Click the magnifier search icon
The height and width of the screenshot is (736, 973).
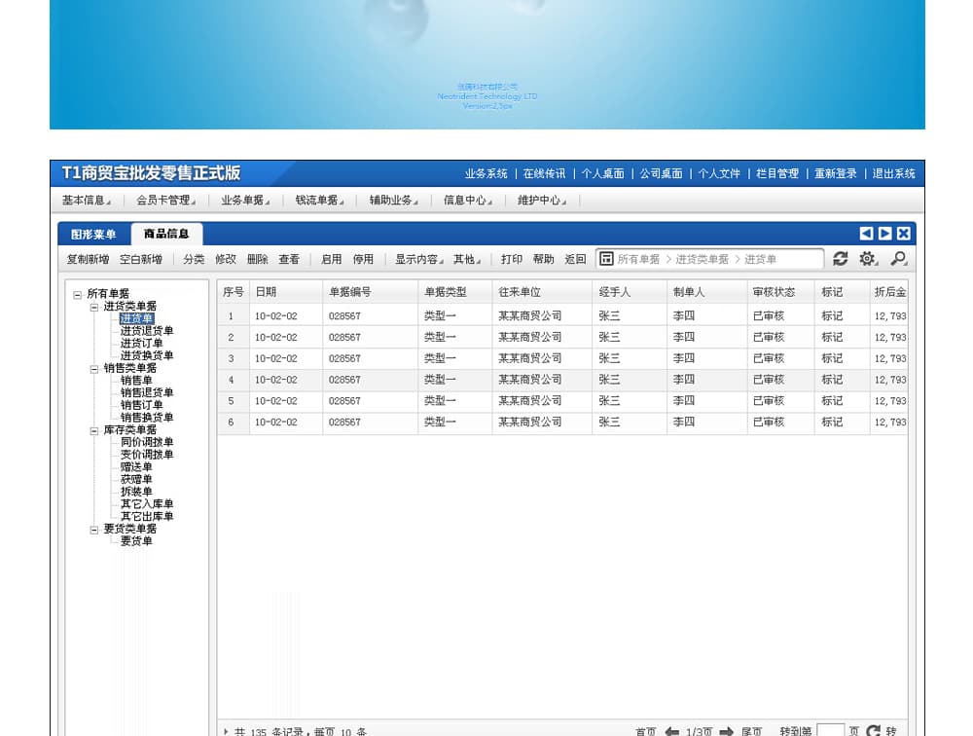pyautogui.click(x=898, y=259)
